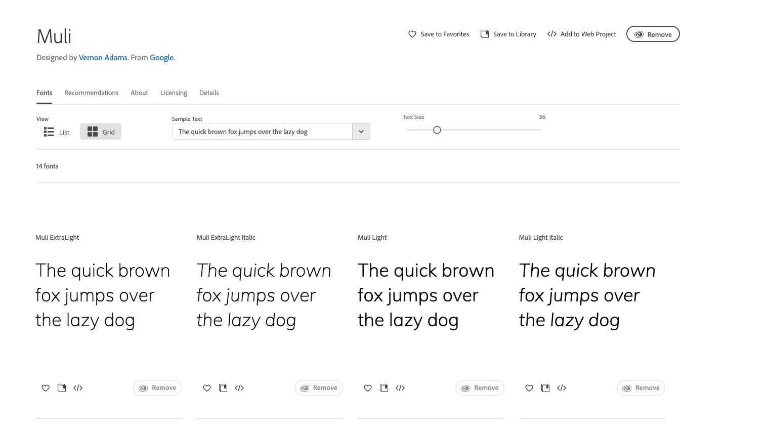The height and width of the screenshot is (437, 768).
Task: Remove the Muli ExtraLight font
Action: [157, 388]
